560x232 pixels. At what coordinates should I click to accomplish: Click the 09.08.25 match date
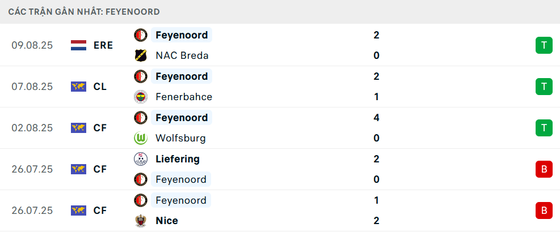pos(32,45)
